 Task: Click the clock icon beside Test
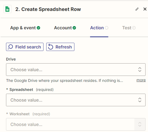(x=134, y=28)
